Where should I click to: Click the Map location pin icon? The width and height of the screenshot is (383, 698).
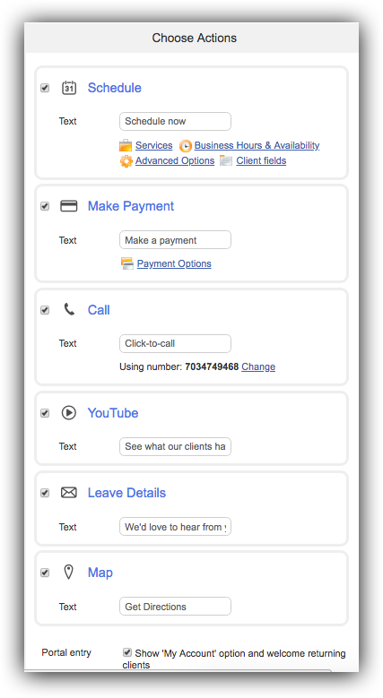pyautogui.click(x=69, y=572)
